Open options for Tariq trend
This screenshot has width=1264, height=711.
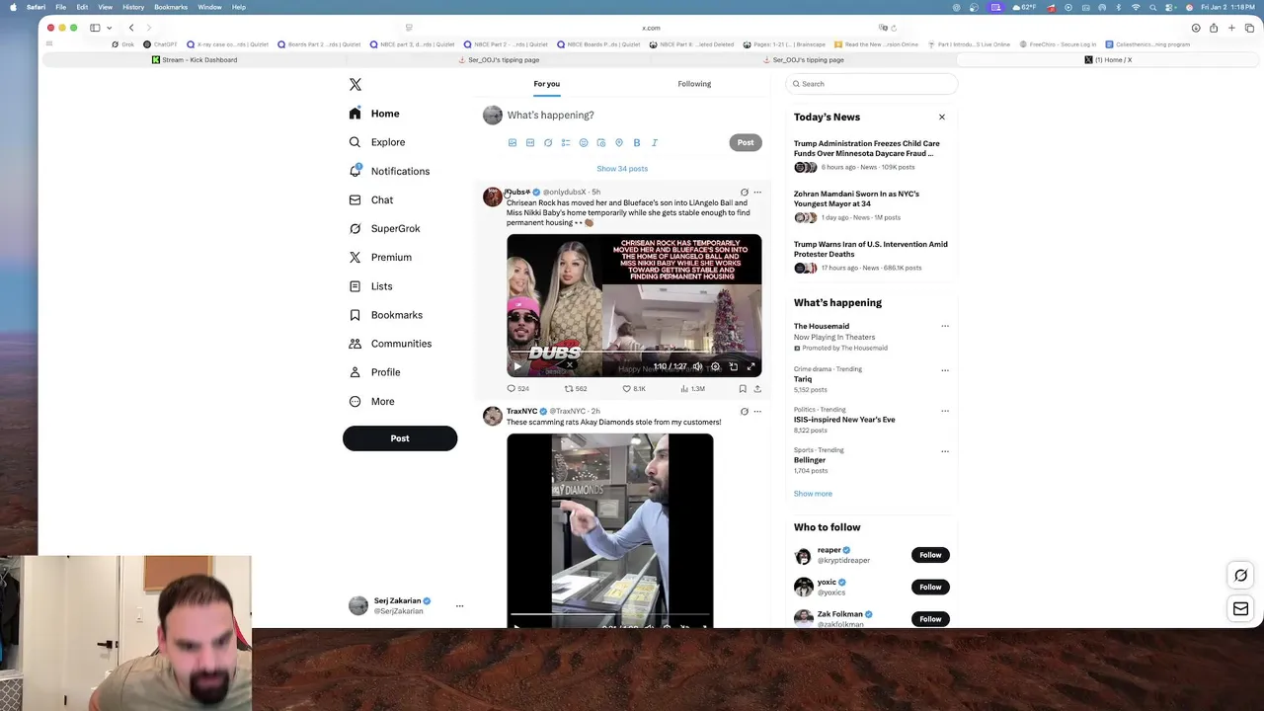click(x=945, y=370)
